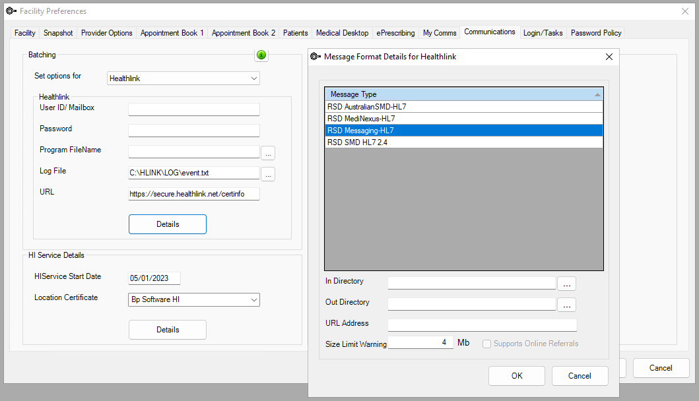The width and height of the screenshot is (699, 401).
Task: Toggle Supports Online Referrals checkbox
Action: (486, 344)
